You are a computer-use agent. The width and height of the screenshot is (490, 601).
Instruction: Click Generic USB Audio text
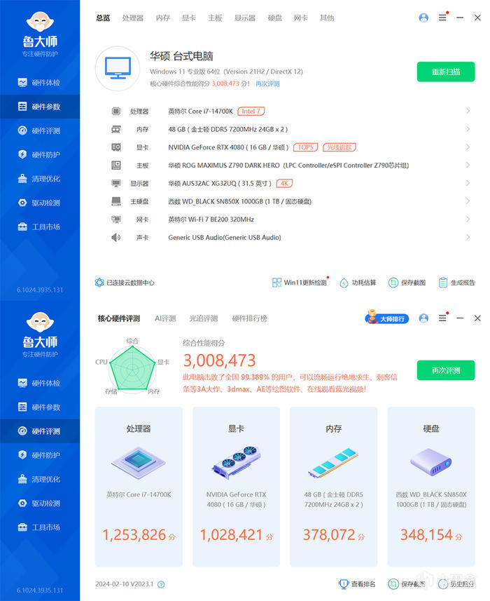225,237
